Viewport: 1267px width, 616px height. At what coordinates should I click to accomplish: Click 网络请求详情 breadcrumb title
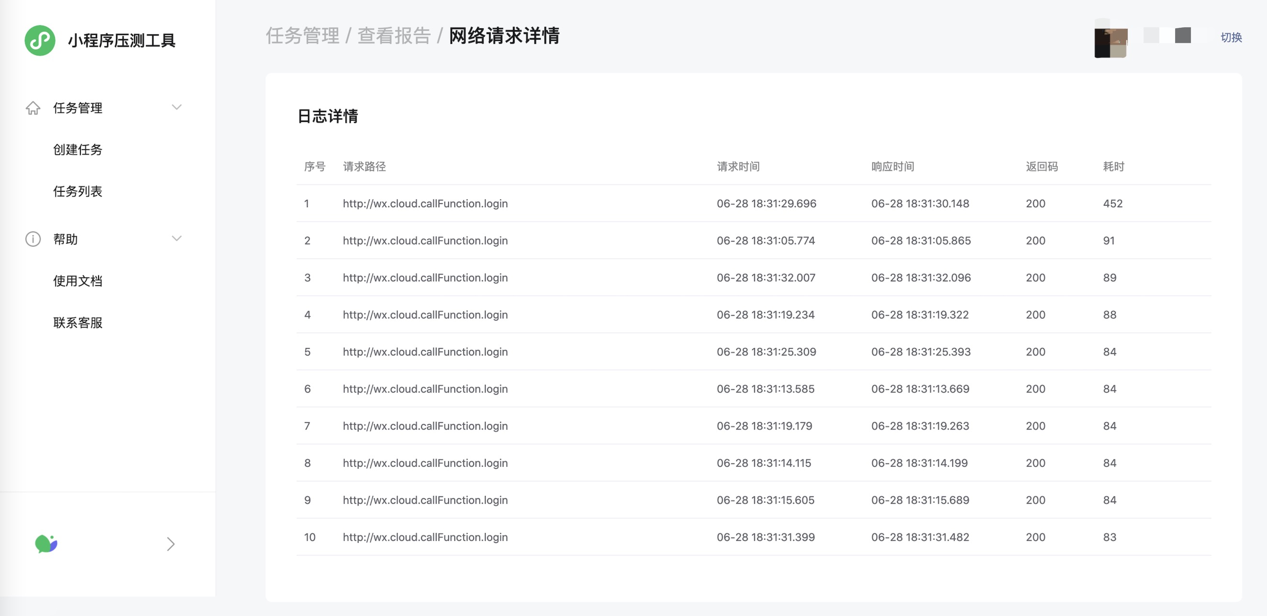pyautogui.click(x=504, y=36)
